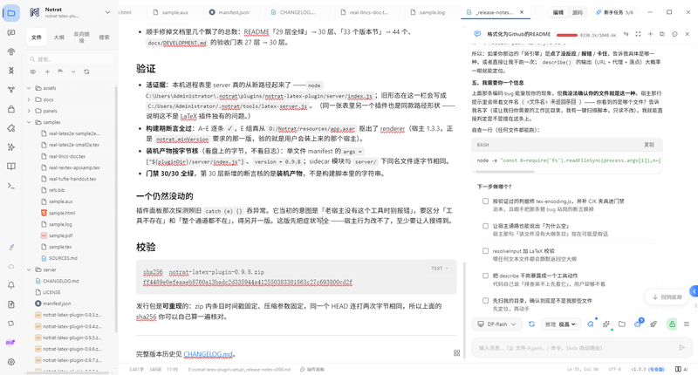This screenshot has width=698, height=375.
Task: Switch to the 大纲 outline tab
Action: click(58, 37)
